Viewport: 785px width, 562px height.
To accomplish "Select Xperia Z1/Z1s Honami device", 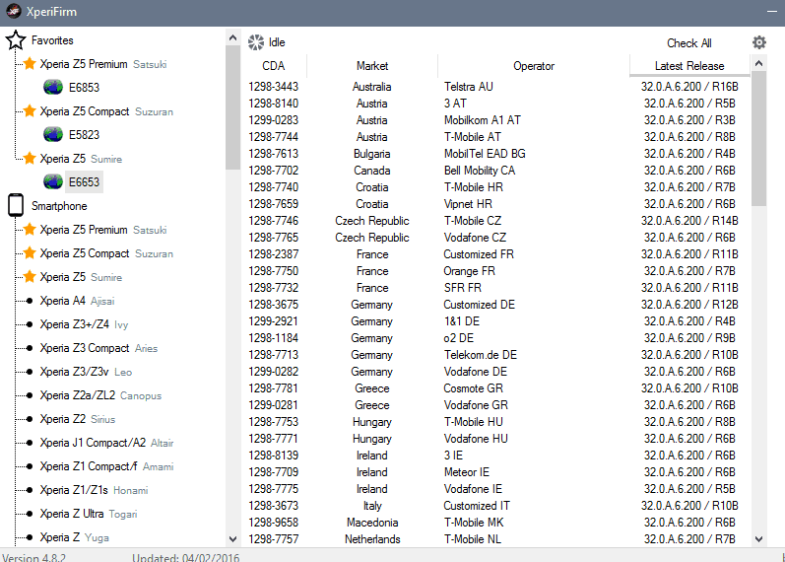I will click(95, 490).
